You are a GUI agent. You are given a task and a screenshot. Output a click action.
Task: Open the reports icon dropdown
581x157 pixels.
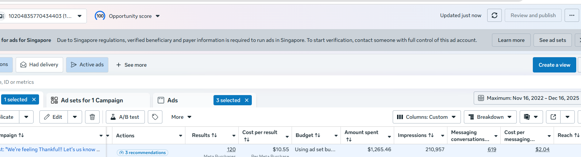(x=531, y=117)
